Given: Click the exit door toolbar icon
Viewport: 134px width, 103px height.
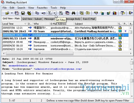Looking at the screenshot, I should point(131,13).
